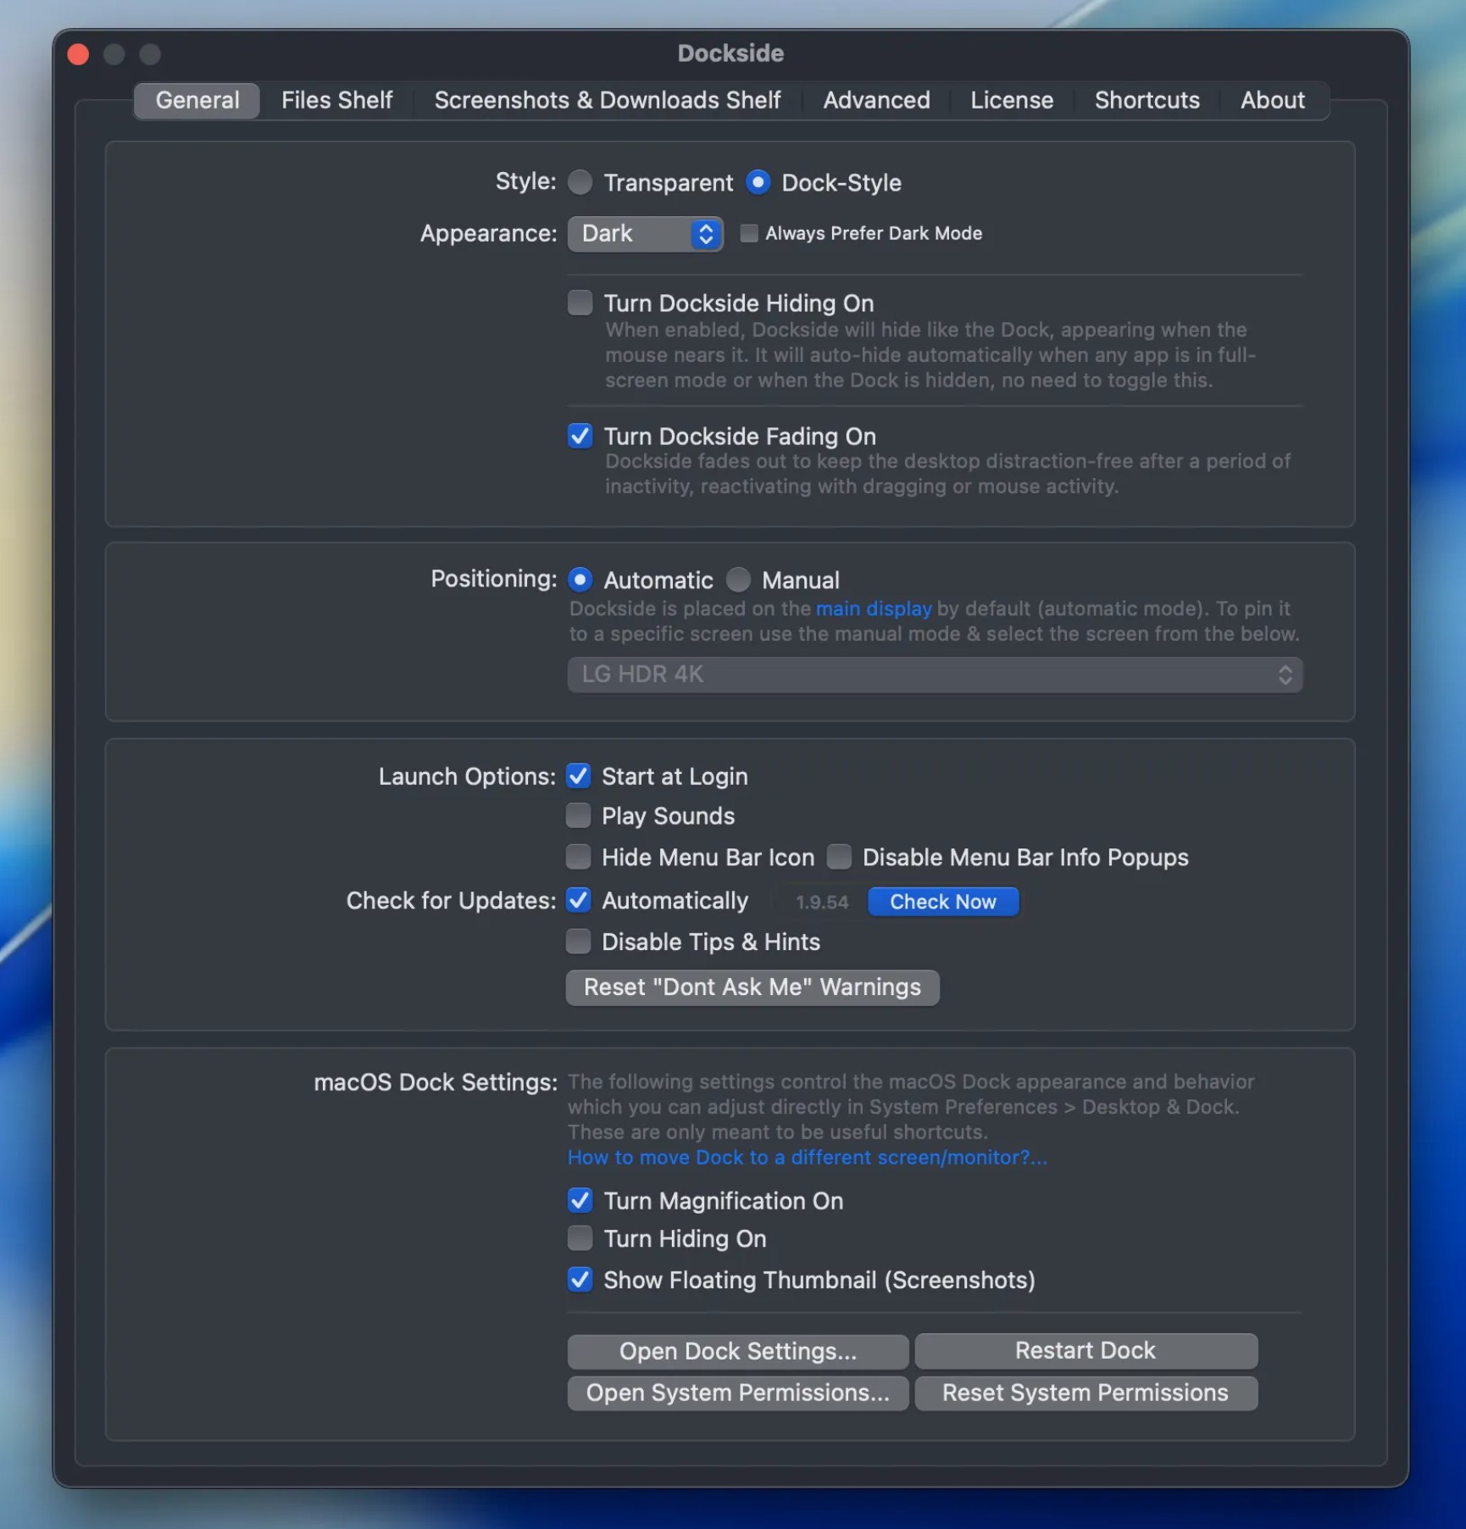Click Open System Permissions button
Viewport: 1466px width, 1529px height.
737,1393
